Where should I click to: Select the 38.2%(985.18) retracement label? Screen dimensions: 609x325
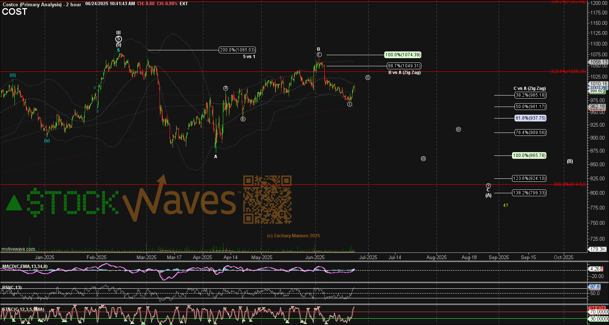[531, 95]
